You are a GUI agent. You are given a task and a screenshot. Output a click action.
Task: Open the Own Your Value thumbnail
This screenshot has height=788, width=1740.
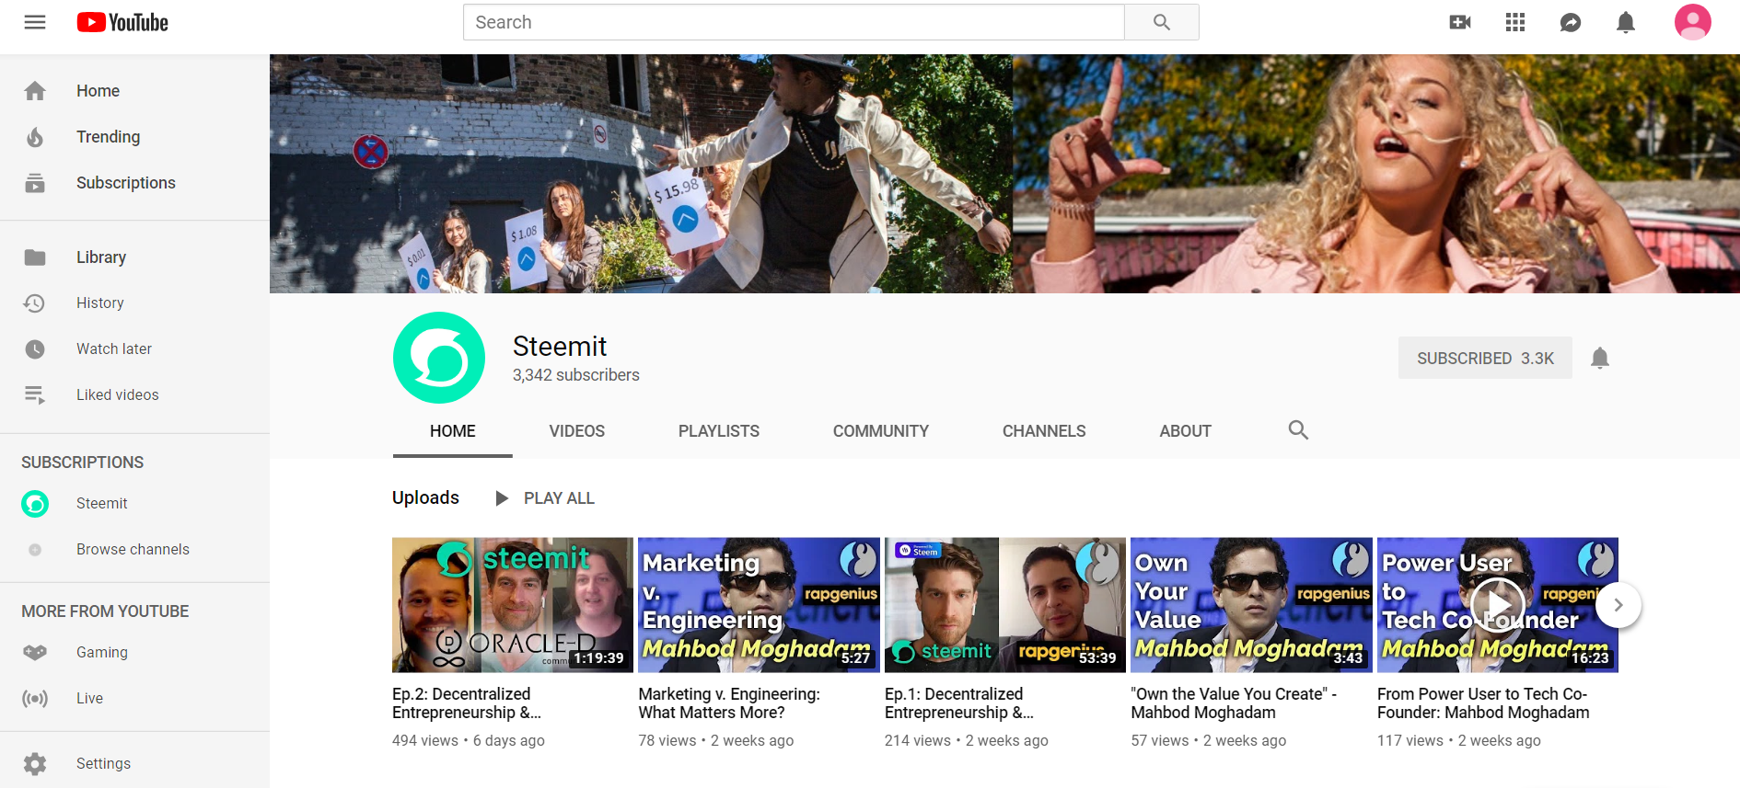1251,605
